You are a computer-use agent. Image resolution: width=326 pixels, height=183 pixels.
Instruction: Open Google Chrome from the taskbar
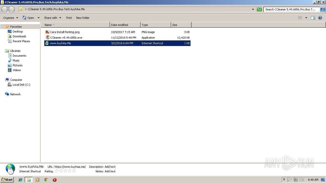tap(46, 180)
